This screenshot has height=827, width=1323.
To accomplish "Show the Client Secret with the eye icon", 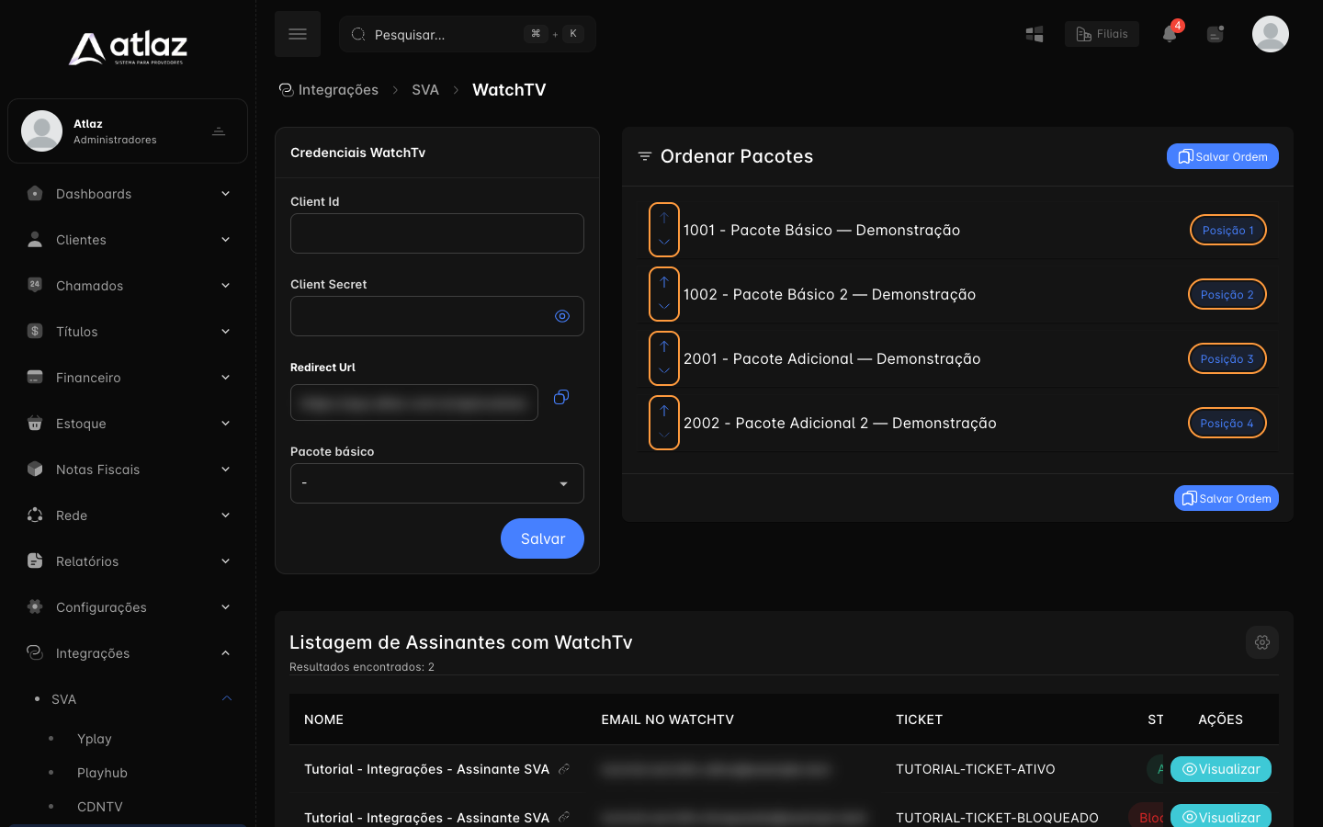I will [x=562, y=316].
